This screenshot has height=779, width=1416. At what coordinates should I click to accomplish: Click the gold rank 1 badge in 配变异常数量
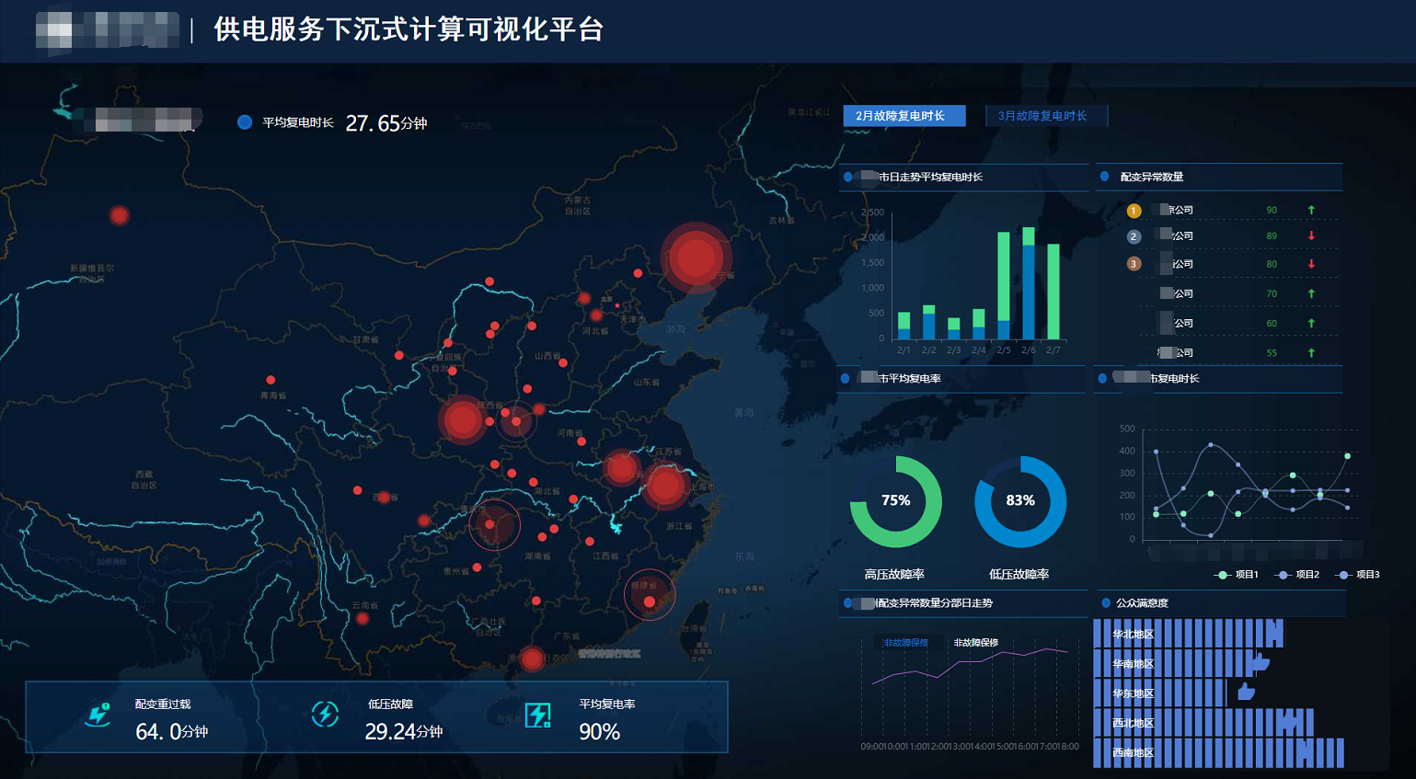point(1134,211)
